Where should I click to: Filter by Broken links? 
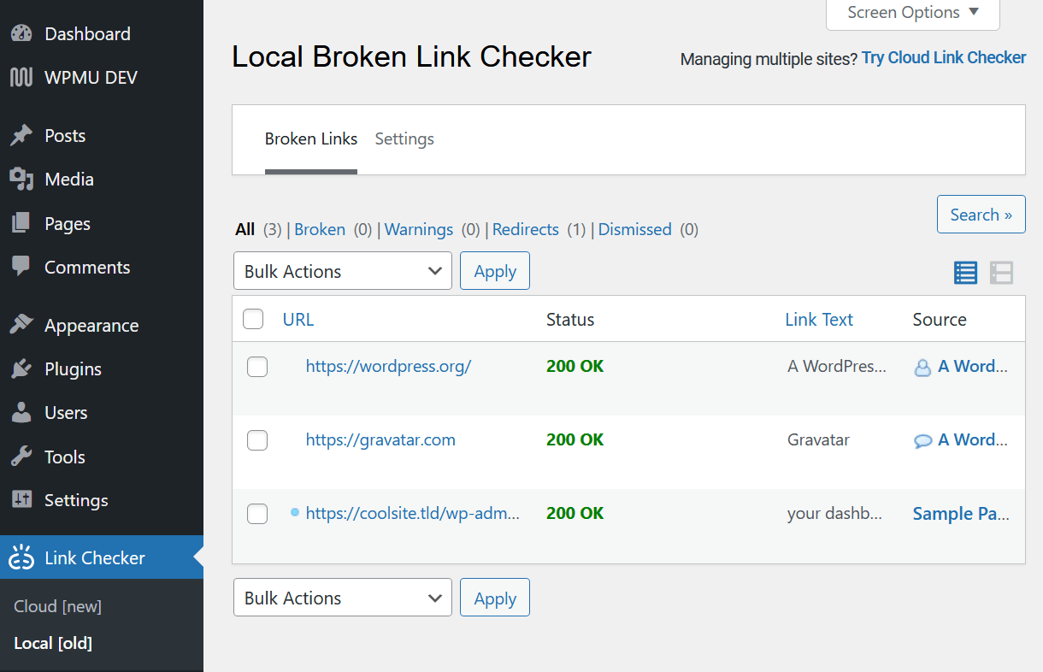(320, 229)
